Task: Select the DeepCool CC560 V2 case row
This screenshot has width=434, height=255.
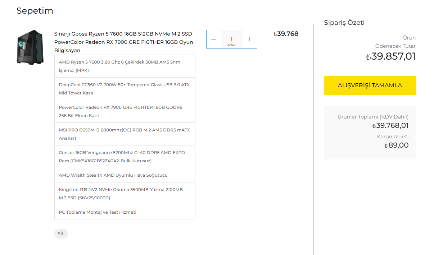Action: point(125,89)
